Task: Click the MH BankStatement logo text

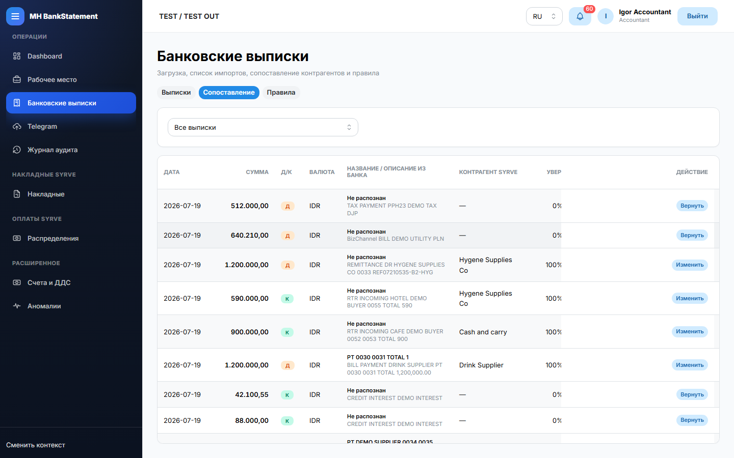Action: click(64, 16)
